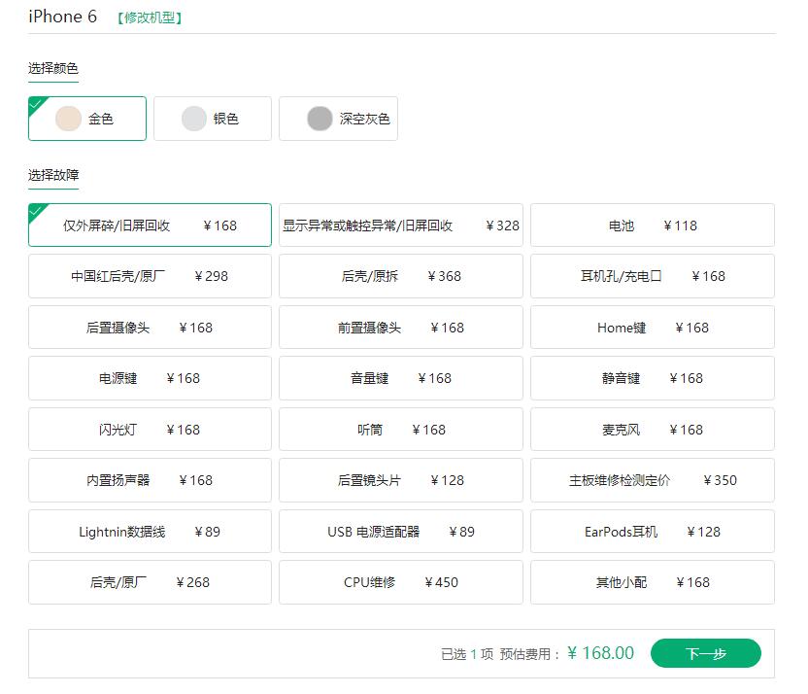
Task: Click the green 下一步 button
Action: [705, 653]
